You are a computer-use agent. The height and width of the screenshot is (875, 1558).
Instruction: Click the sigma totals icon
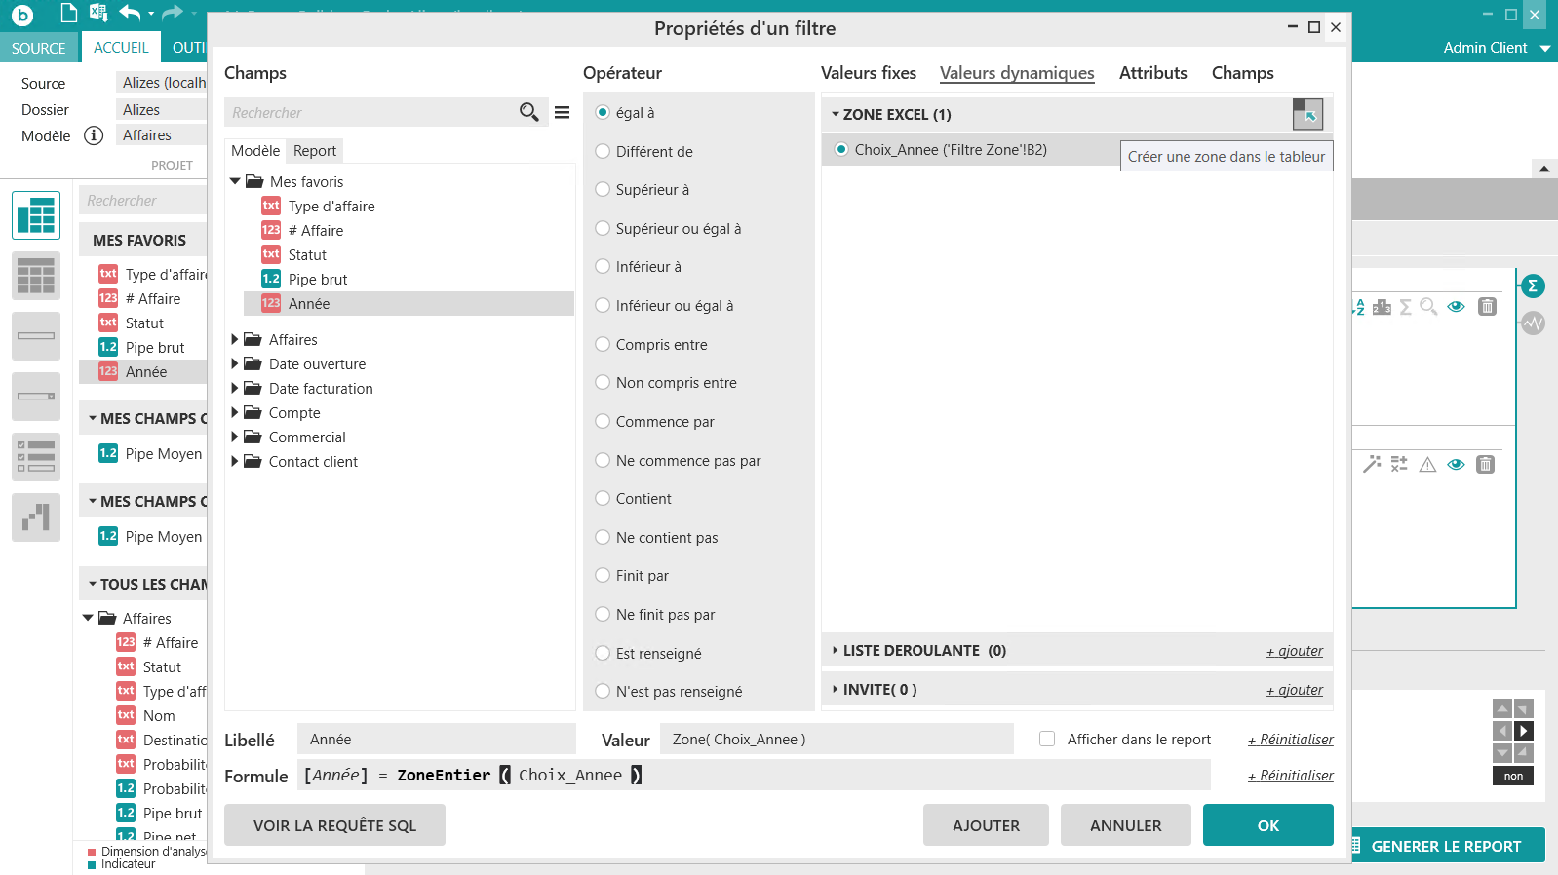[x=1533, y=285]
